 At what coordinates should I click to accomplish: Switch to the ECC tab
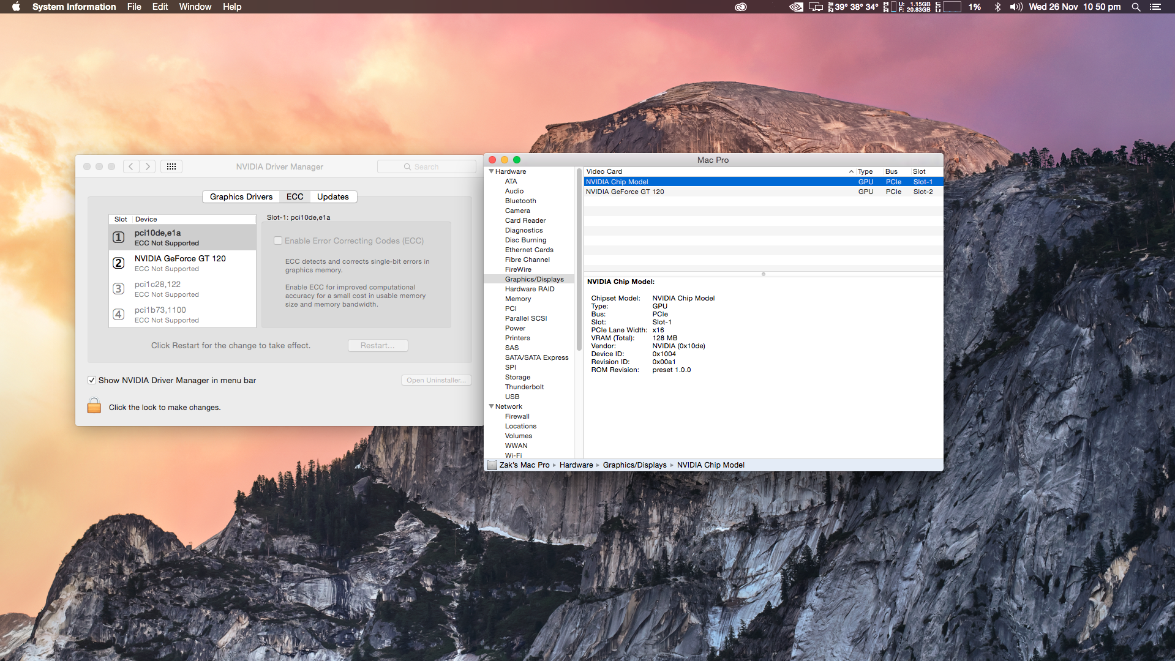point(295,196)
